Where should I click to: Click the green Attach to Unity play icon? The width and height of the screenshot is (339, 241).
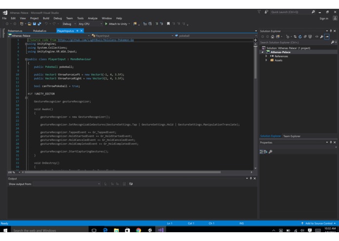click(x=106, y=24)
